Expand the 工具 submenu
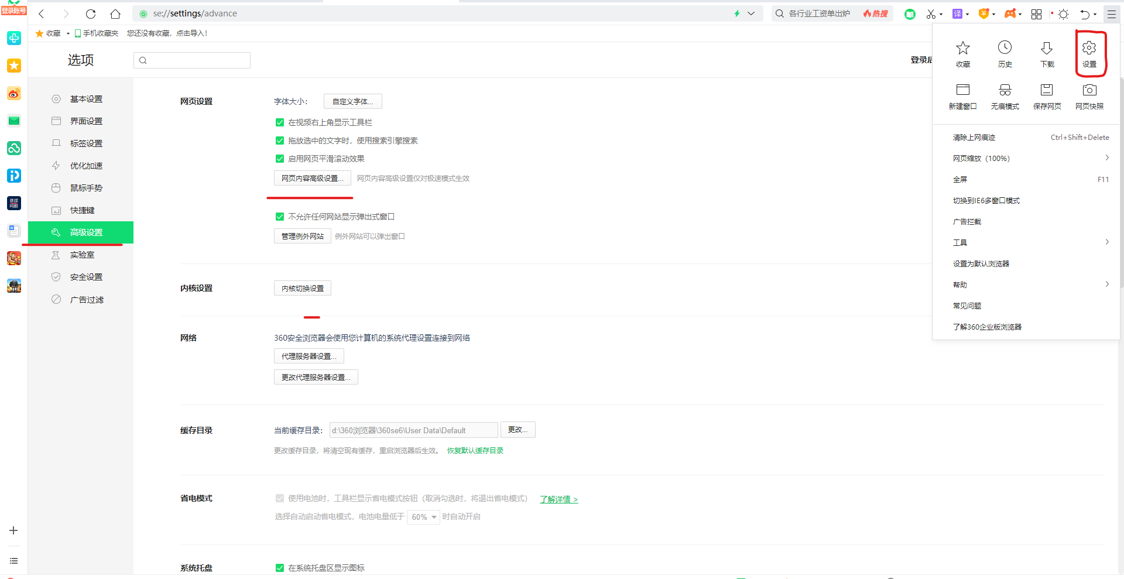The height and width of the screenshot is (579, 1124). 960,242
